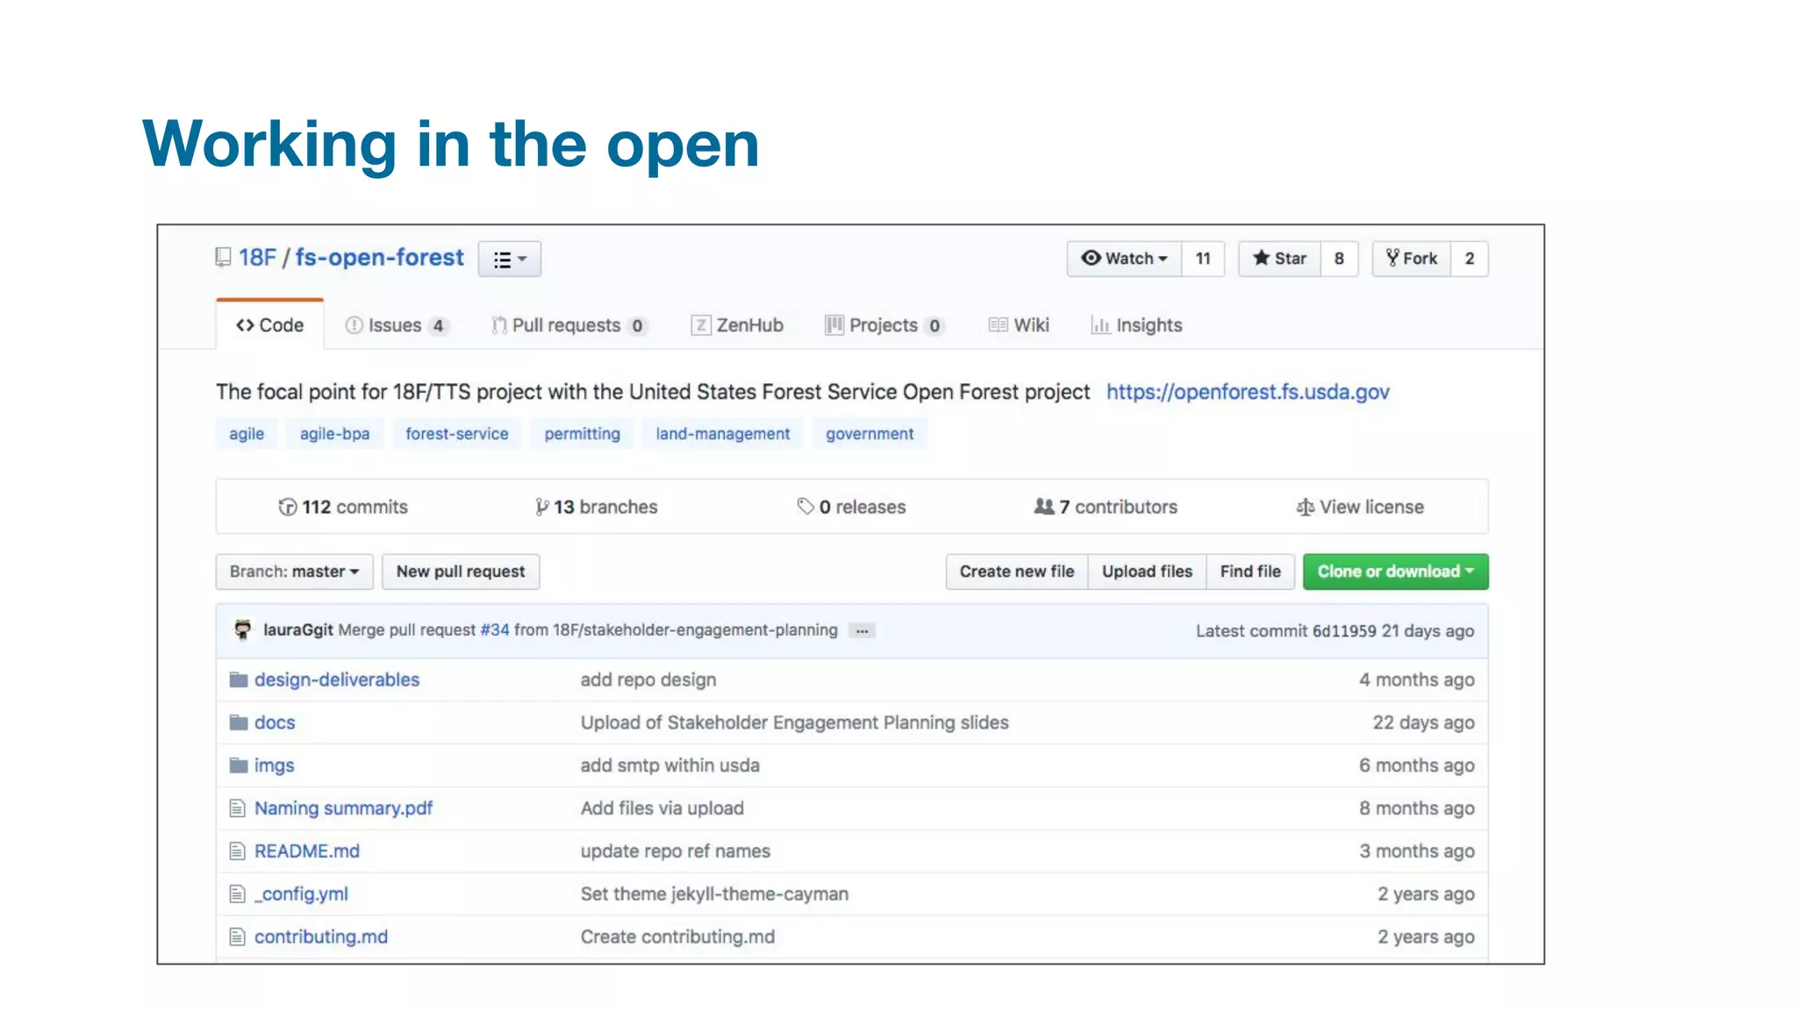Image resolution: width=1797 pixels, height=1010 pixels.
Task: Go to the Insights tab
Action: click(x=1136, y=325)
